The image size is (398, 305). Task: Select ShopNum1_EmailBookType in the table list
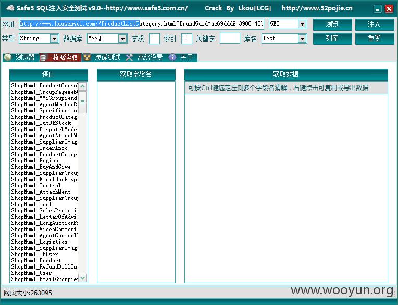coord(44,179)
